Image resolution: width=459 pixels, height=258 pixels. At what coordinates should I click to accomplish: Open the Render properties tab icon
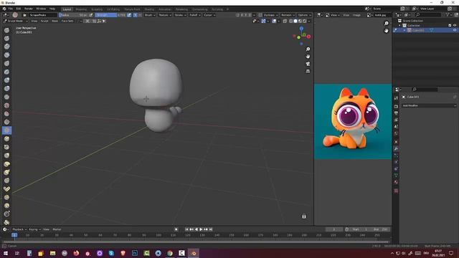(x=396, y=107)
